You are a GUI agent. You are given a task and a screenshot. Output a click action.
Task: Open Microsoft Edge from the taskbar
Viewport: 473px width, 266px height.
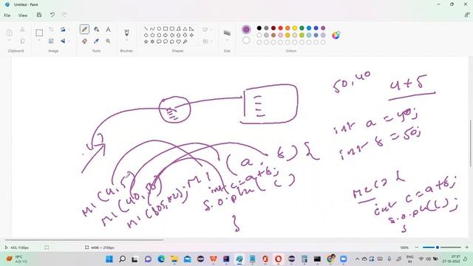(x=161, y=259)
